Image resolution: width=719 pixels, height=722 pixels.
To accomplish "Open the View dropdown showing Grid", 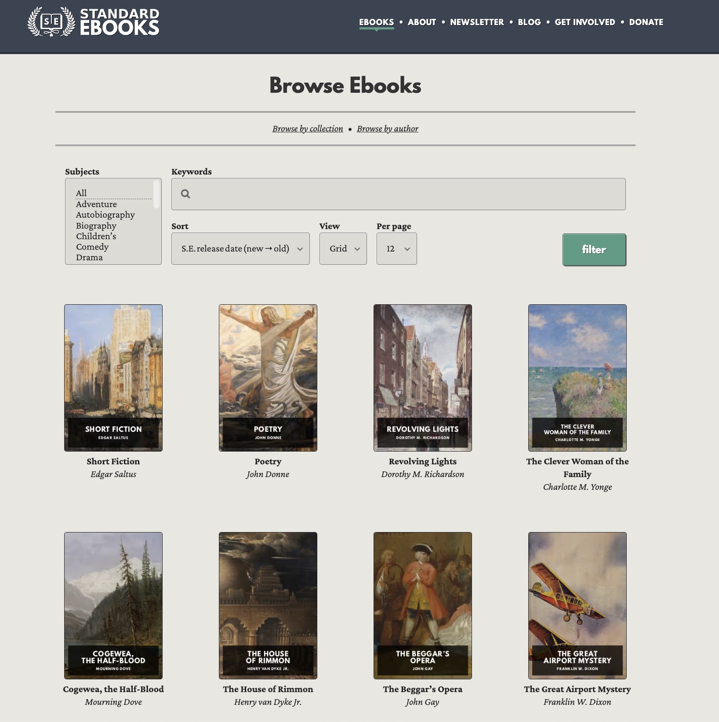I will [343, 248].
